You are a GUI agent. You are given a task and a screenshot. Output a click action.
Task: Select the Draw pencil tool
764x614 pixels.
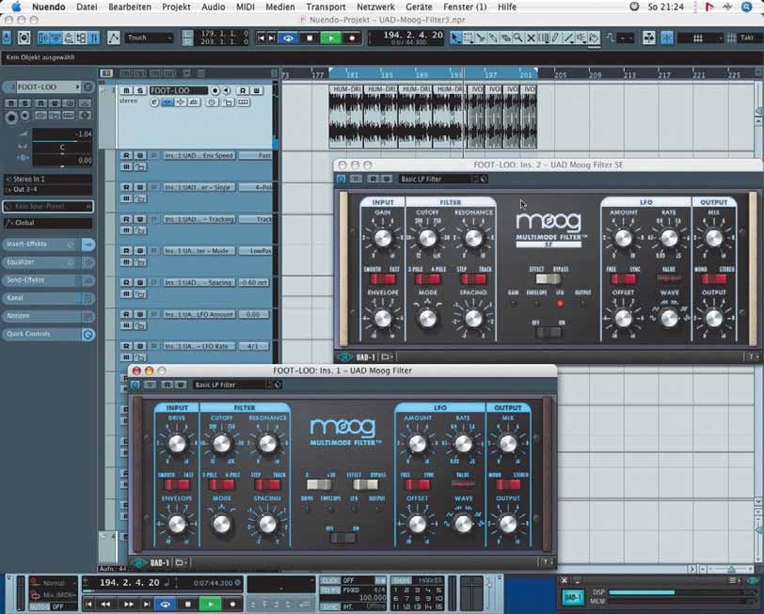tap(556, 38)
